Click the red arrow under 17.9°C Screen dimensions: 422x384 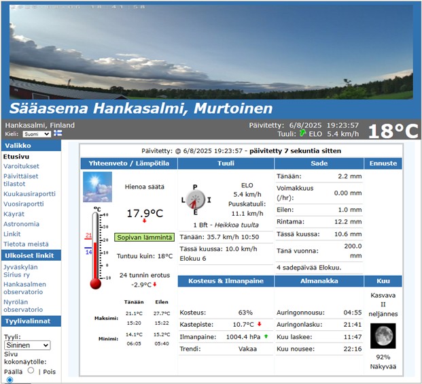click(x=144, y=221)
